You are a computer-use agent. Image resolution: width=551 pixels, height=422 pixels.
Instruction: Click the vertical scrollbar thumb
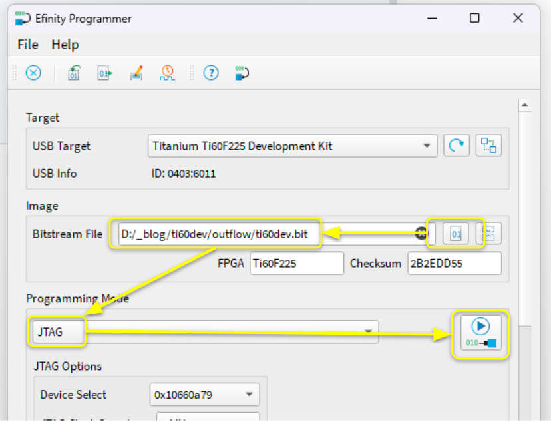[x=525, y=219]
